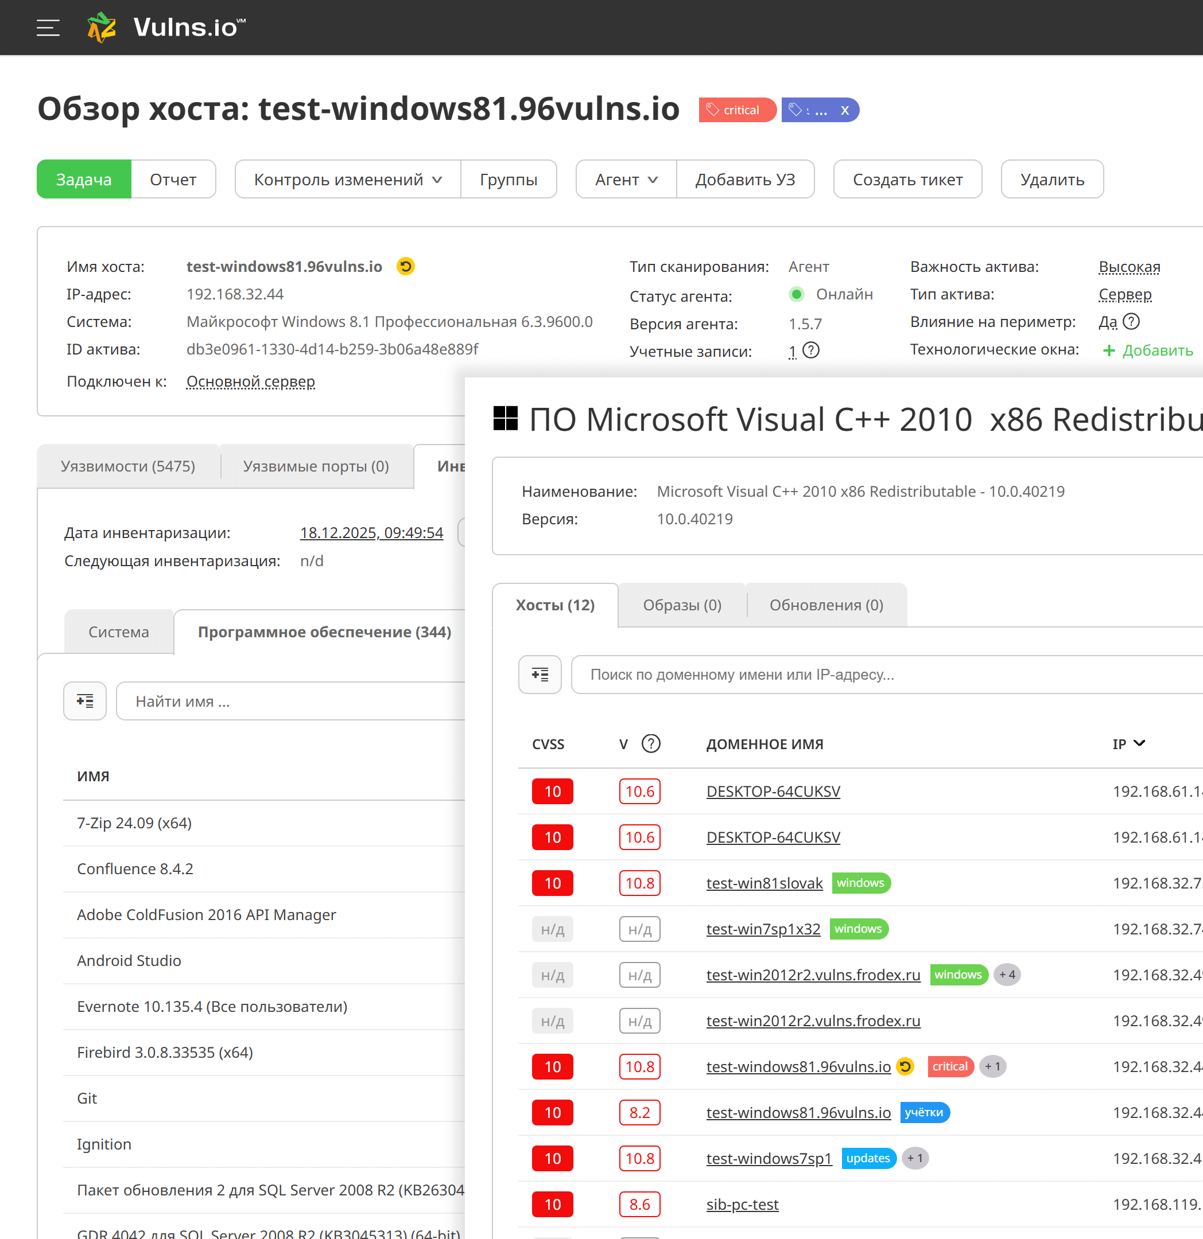Click Добавить for Технологические окна

click(x=1147, y=350)
